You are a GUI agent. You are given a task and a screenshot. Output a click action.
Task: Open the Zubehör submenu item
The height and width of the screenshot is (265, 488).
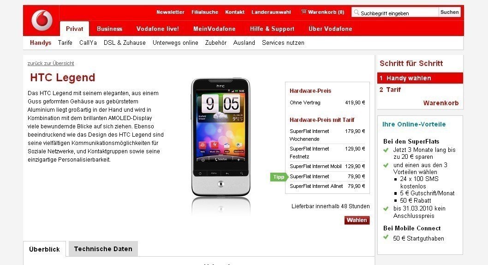pyautogui.click(x=216, y=42)
